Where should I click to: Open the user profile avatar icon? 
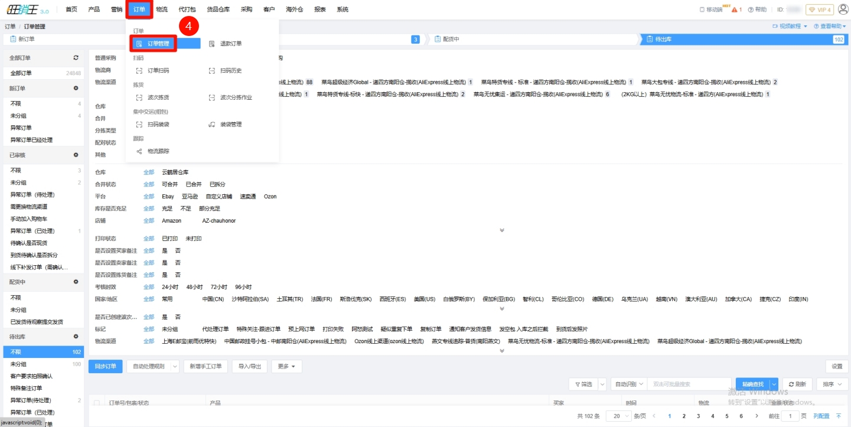(x=843, y=9)
